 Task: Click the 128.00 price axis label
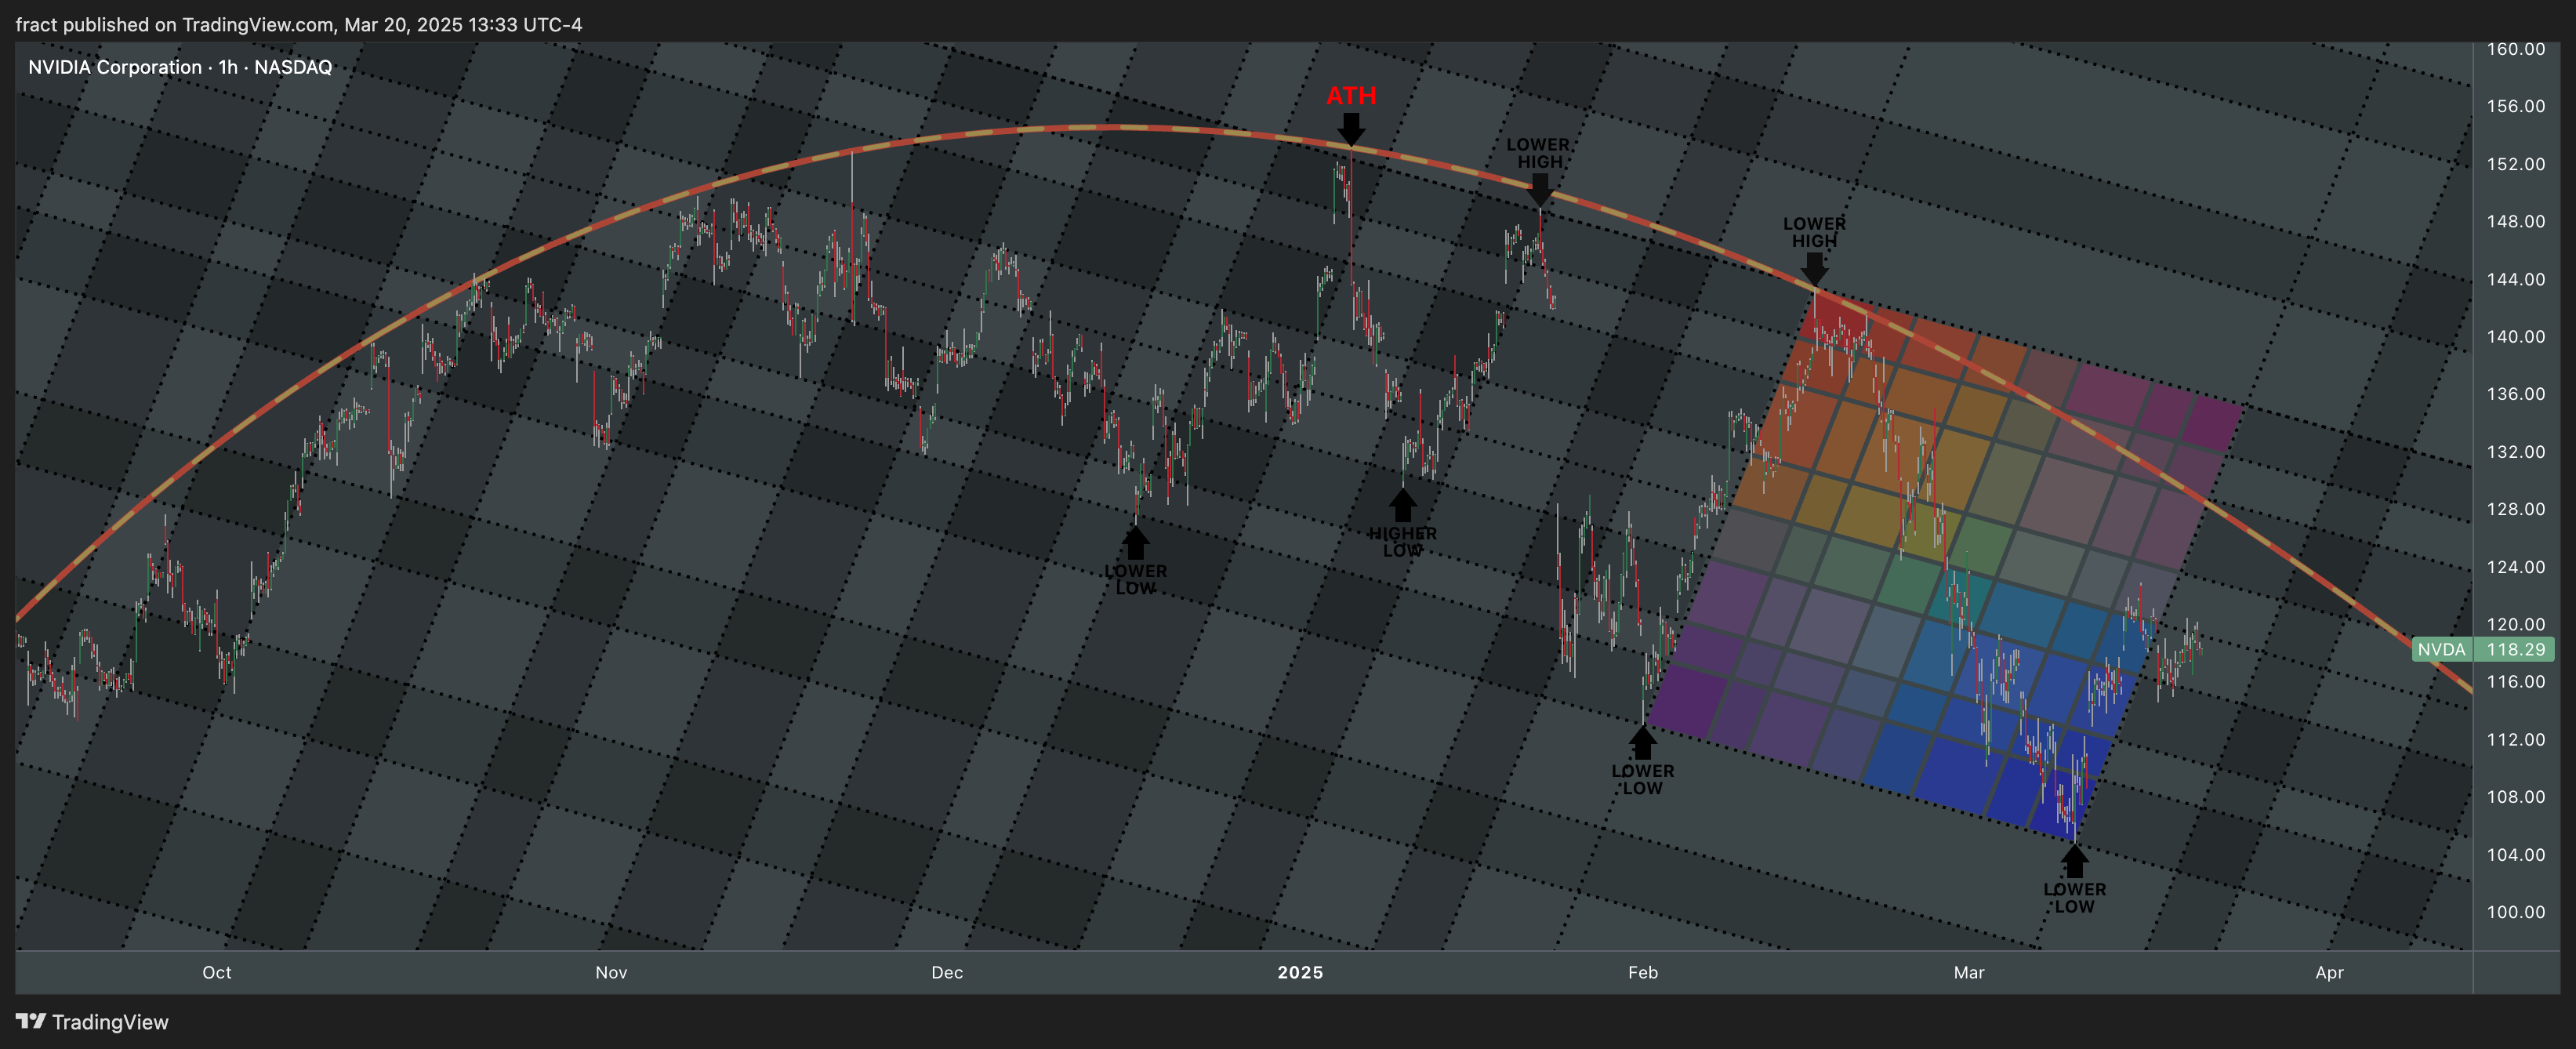point(2516,509)
